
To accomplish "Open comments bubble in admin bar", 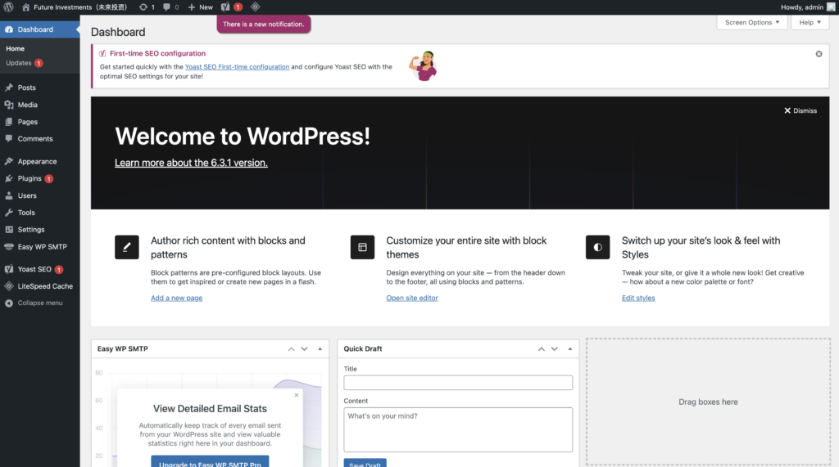I will click(170, 7).
